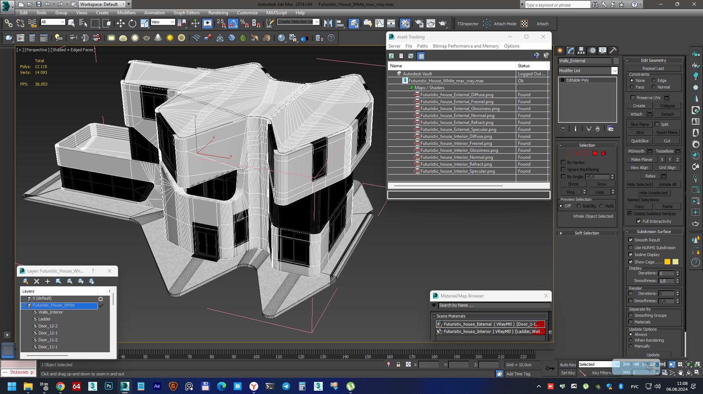Delete layer icon in Layer dialog
Image resolution: width=703 pixels, height=394 pixels.
(x=37, y=281)
